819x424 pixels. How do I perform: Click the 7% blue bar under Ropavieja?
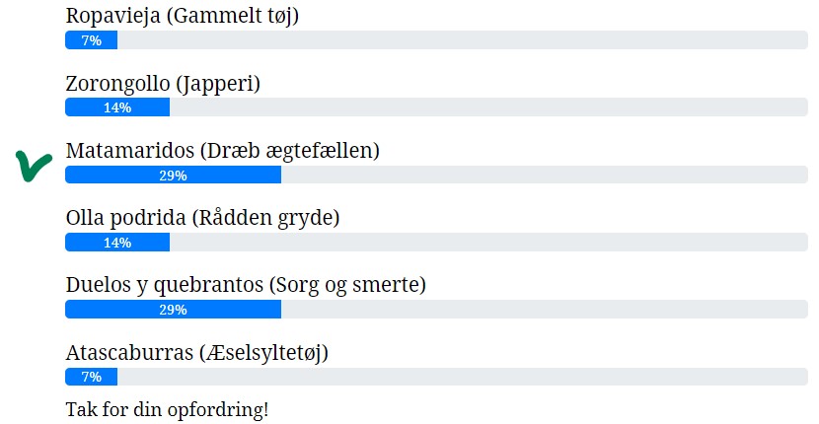[x=91, y=40]
